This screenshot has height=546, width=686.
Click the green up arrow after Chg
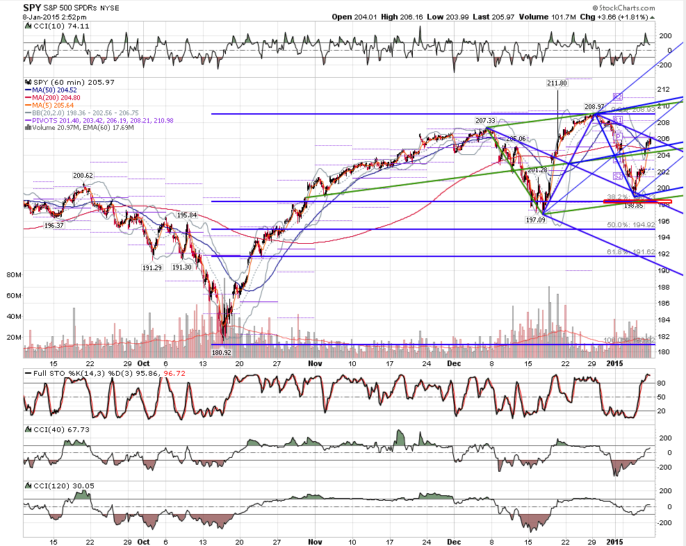click(653, 17)
